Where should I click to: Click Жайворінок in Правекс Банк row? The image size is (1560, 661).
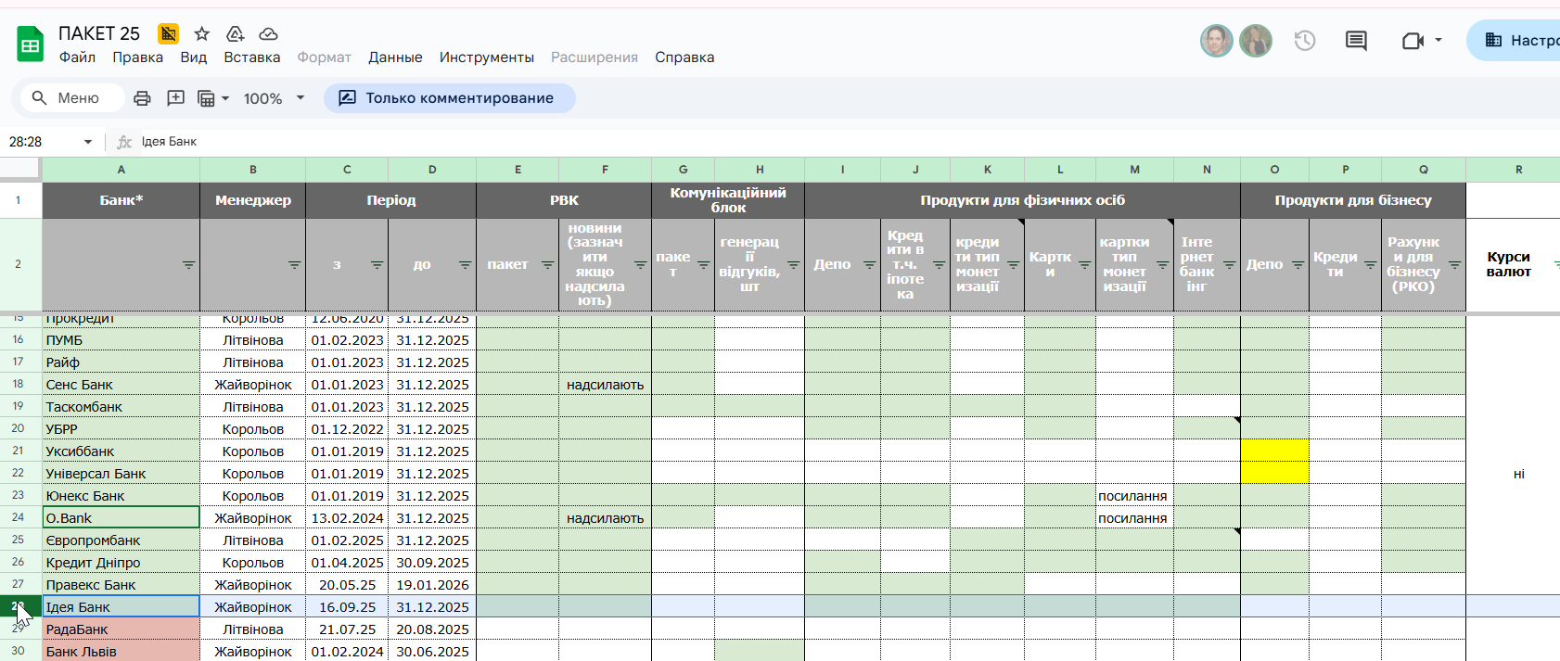(252, 584)
